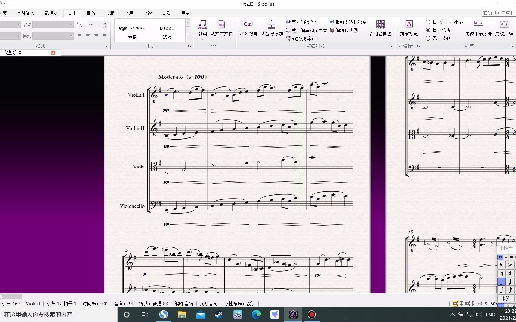Viewport: 516px width, 322px height.
Task: Align text right in format group
Action: (96, 36)
